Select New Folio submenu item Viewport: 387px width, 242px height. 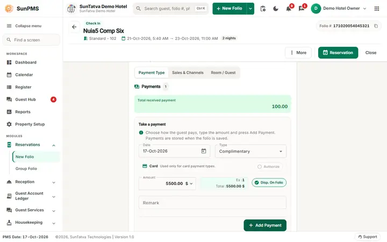tap(36, 157)
